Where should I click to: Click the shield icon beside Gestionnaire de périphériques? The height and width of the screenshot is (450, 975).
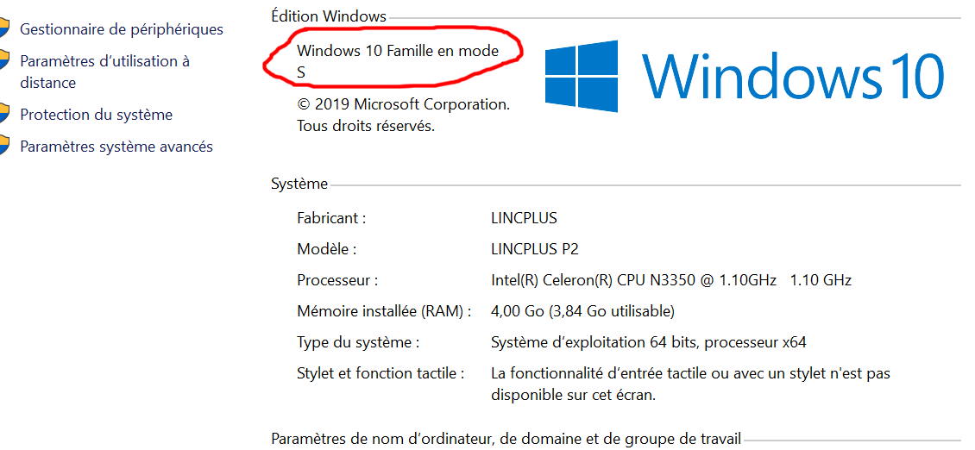point(4,28)
